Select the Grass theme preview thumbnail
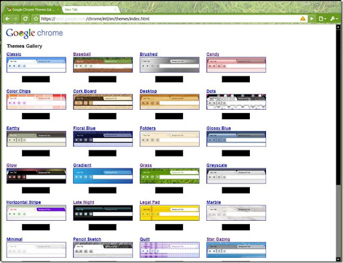This screenshot has height=263, width=343. 169,176
